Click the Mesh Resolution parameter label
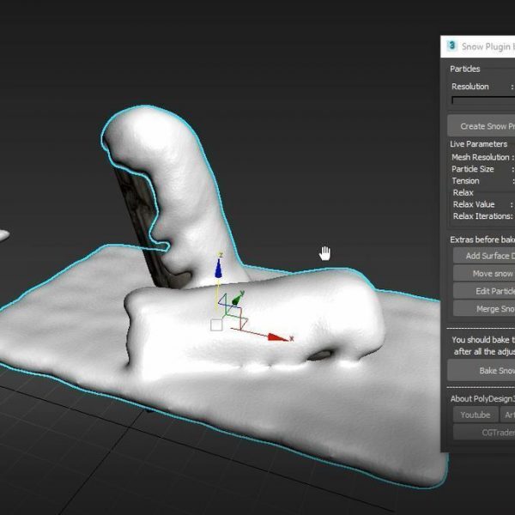The width and height of the screenshot is (515, 515). tap(480, 157)
